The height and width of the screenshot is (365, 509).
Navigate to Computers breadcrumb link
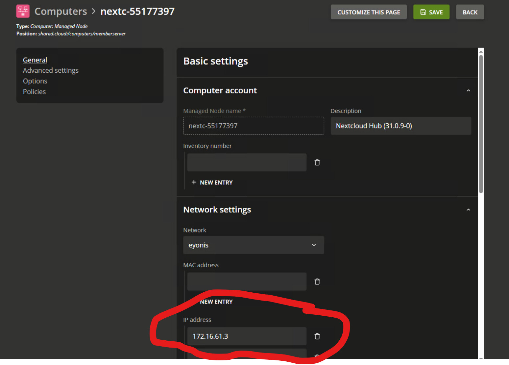click(61, 12)
